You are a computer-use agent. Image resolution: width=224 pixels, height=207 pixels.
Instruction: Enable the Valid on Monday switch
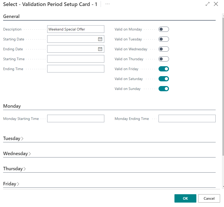coord(164,29)
